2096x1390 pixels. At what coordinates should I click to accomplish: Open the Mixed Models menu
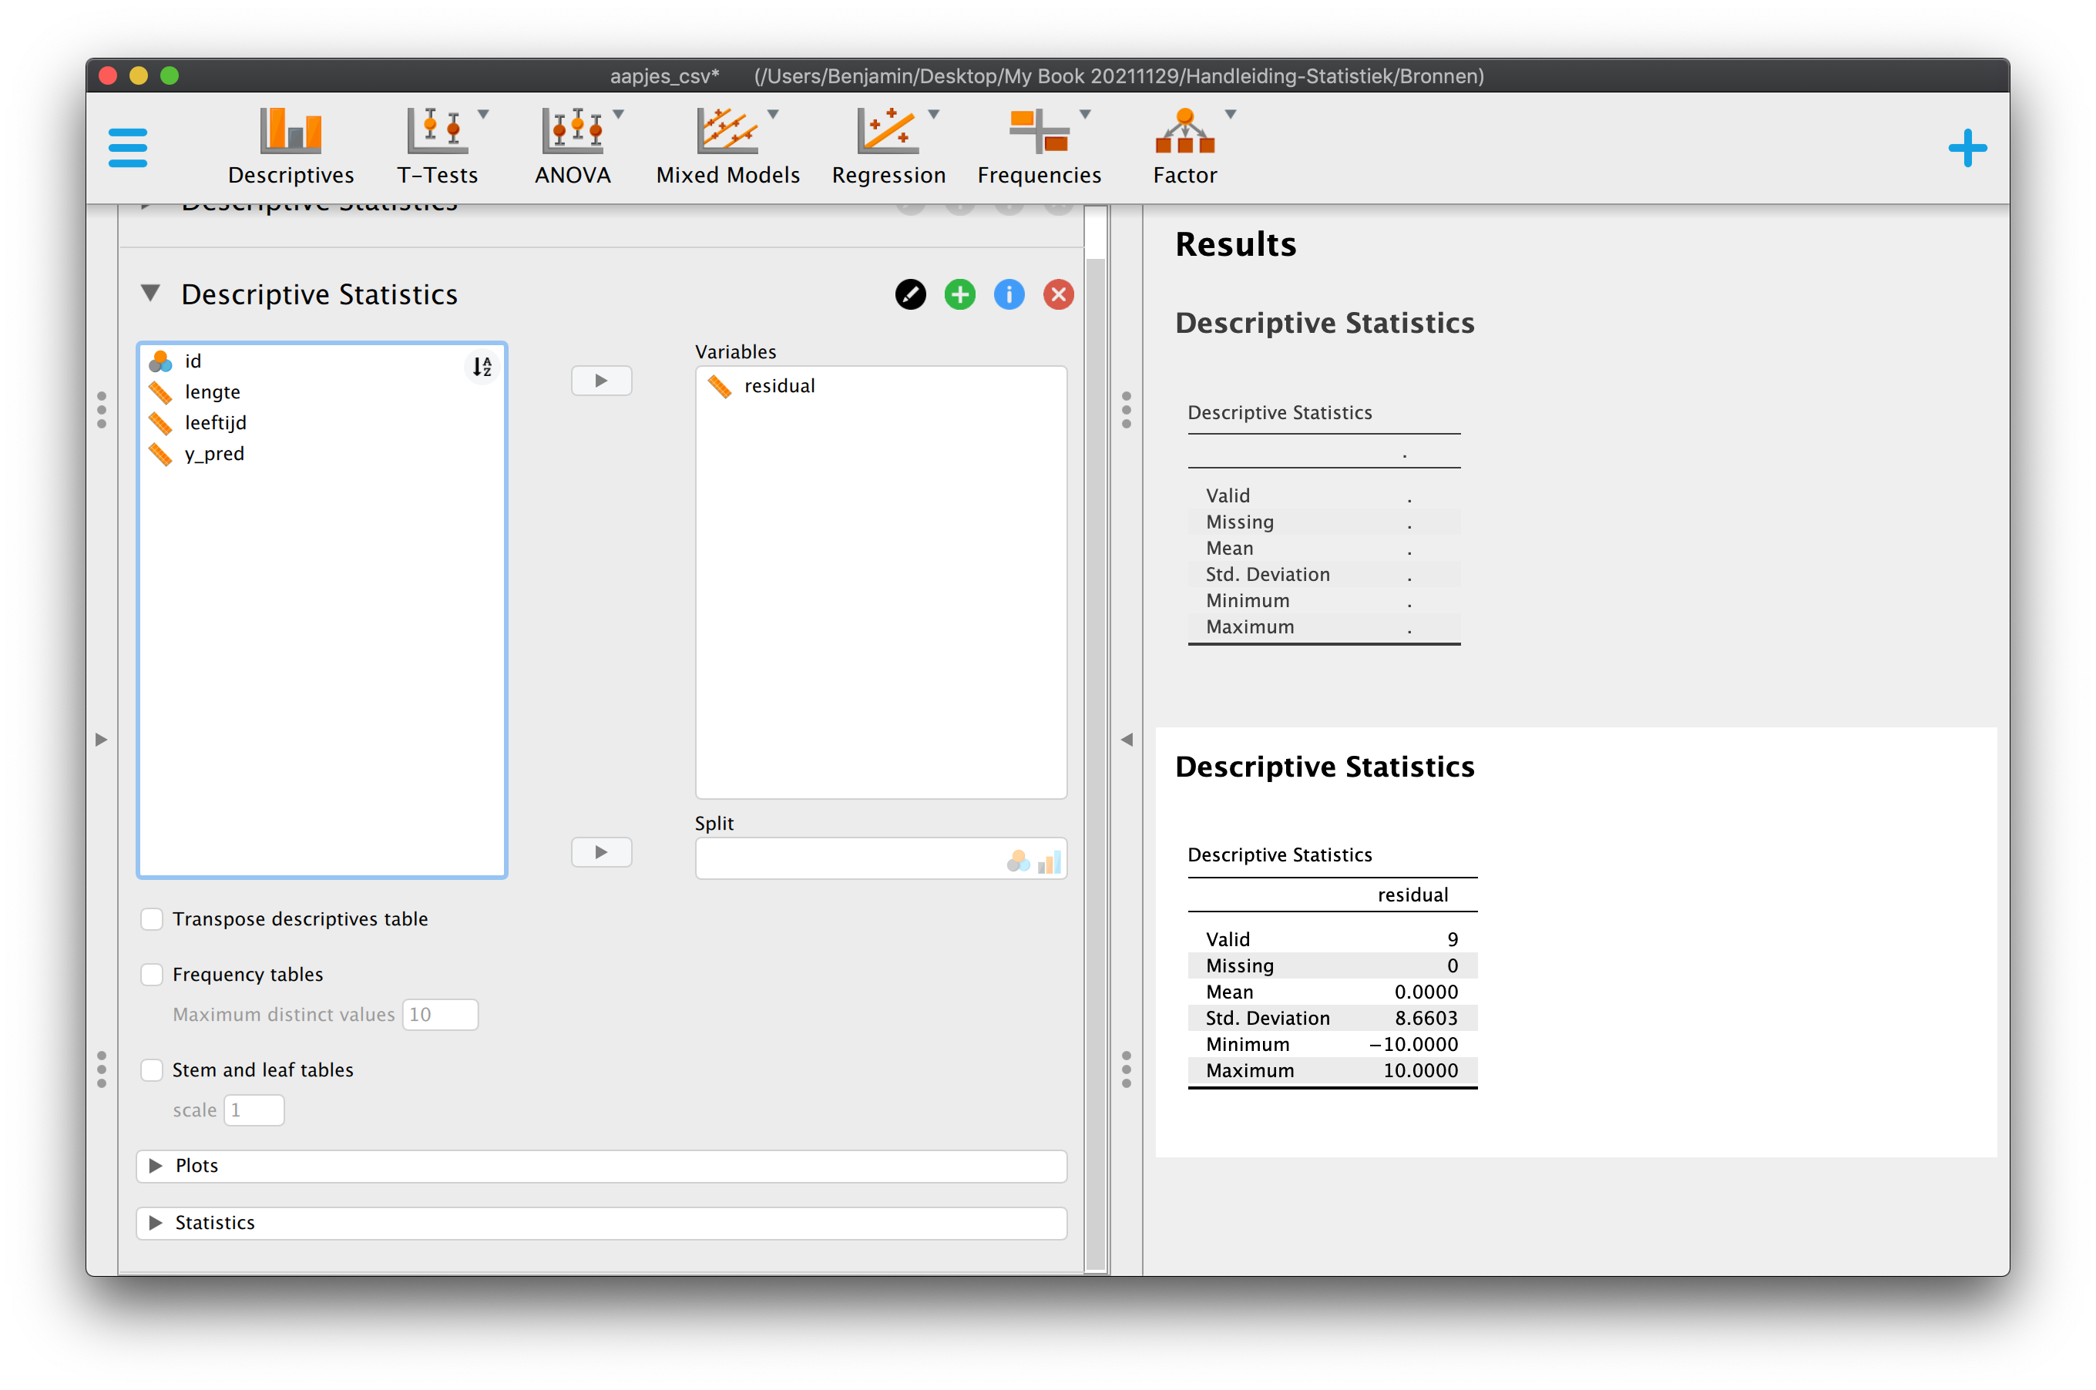click(x=729, y=146)
